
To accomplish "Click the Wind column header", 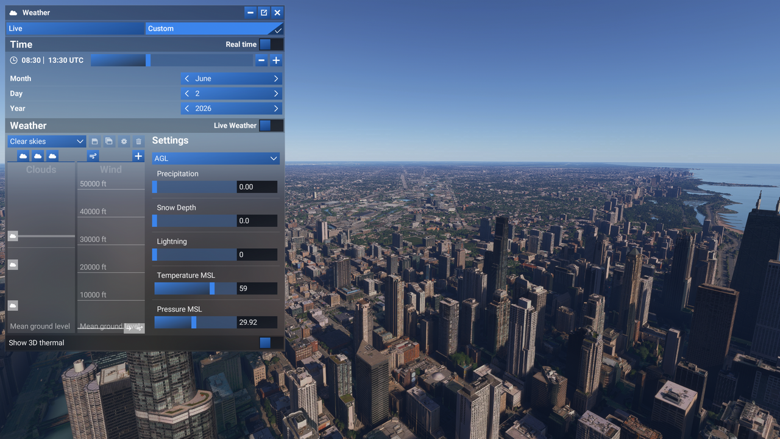I will 111,170.
